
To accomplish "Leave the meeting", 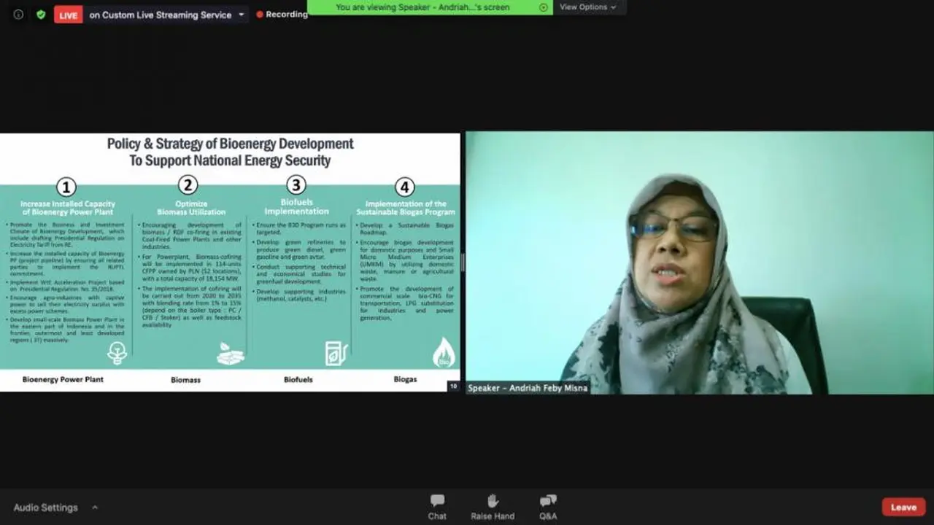I will [903, 507].
